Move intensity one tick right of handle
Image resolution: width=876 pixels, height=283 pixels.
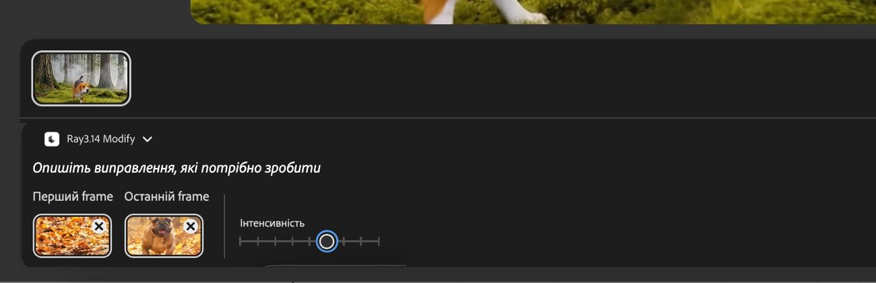344,241
